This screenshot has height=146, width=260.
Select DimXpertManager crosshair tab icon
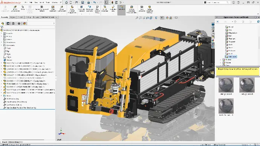pos(19,23)
